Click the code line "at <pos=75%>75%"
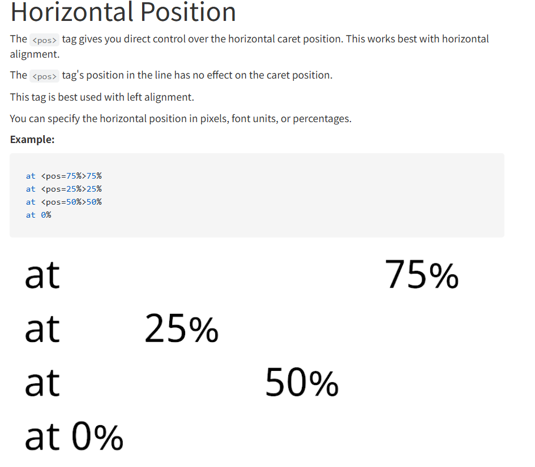 point(64,176)
